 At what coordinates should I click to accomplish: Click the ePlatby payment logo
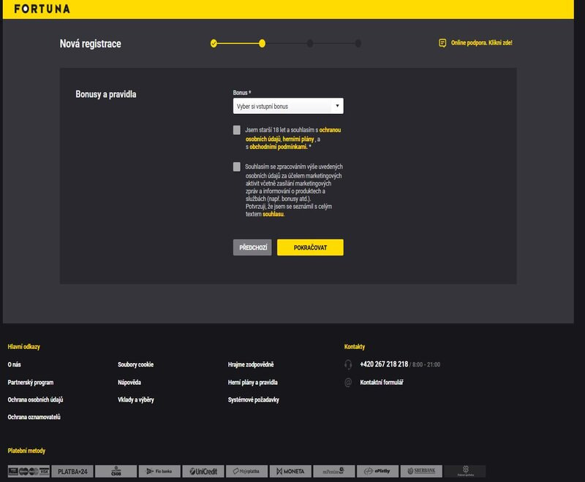click(x=377, y=471)
